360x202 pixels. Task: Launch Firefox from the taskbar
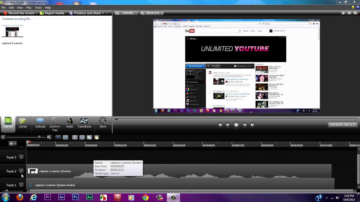(x=20, y=197)
